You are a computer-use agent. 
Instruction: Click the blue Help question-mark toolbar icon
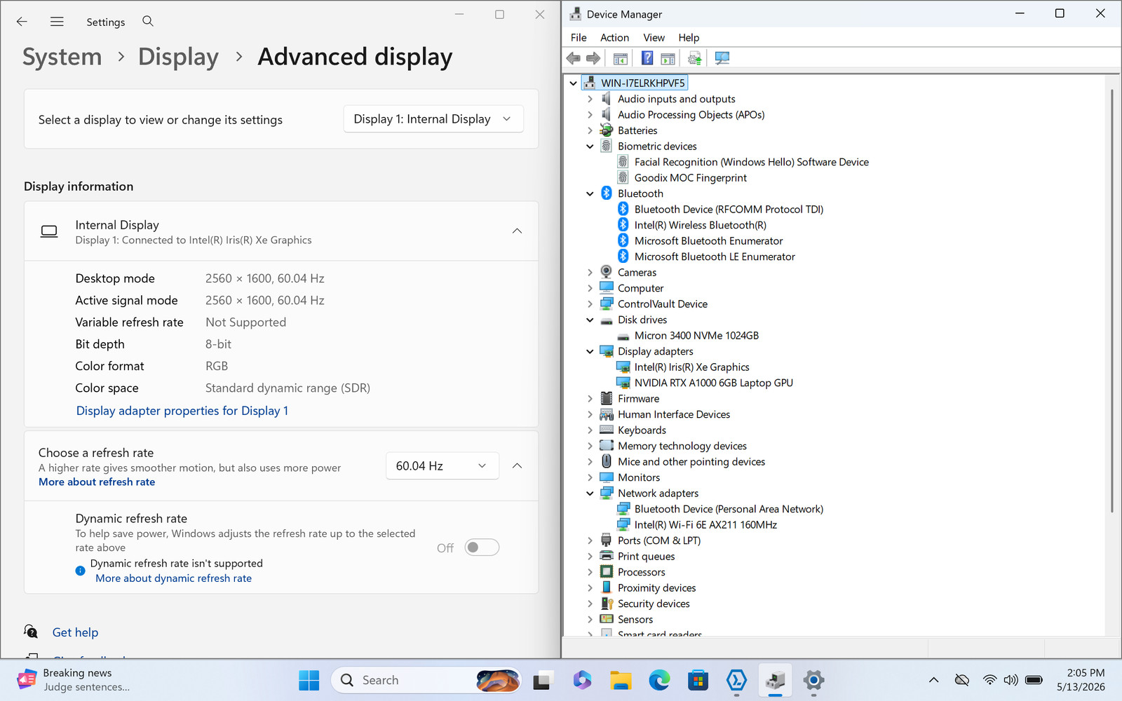pos(647,58)
